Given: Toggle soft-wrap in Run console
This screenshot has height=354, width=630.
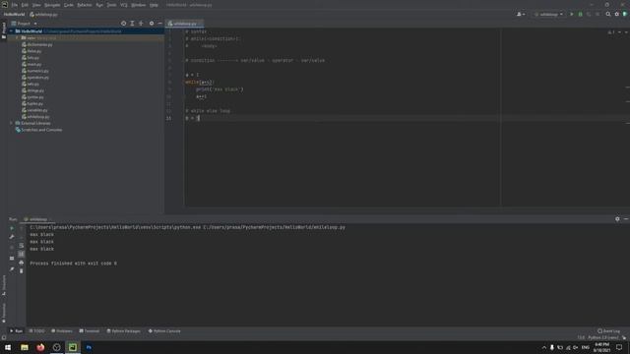Looking at the screenshot, I should click(22, 246).
